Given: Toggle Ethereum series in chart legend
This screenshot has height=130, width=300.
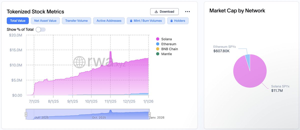Looking at the screenshot, I should point(166,44).
